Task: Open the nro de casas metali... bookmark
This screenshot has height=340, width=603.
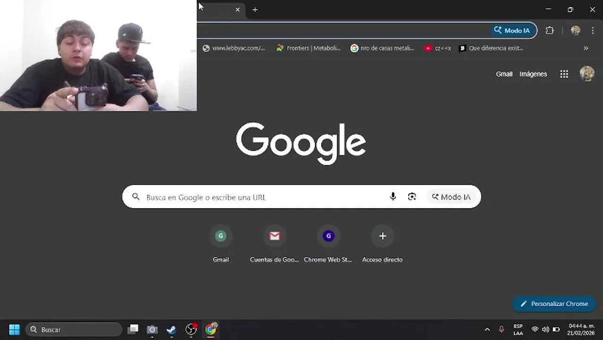Action: click(382, 48)
